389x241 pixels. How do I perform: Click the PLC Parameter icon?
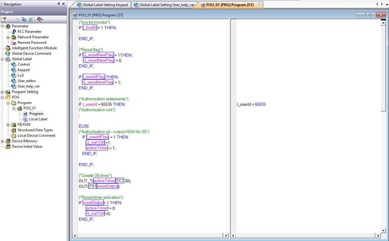tap(14, 32)
